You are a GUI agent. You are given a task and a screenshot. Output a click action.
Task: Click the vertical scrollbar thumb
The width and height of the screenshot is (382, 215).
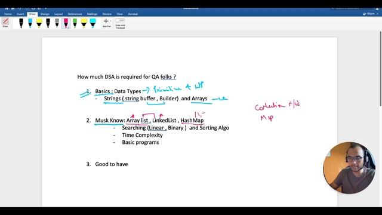point(381,69)
